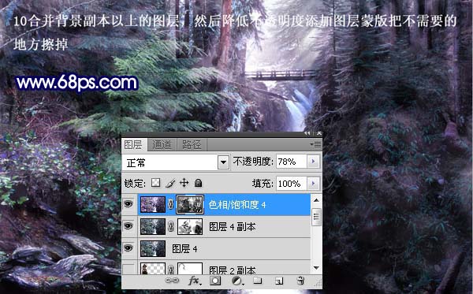Click the lock image pixels brush icon
The width and height of the screenshot is (473, 294).
tap(170, 183)
